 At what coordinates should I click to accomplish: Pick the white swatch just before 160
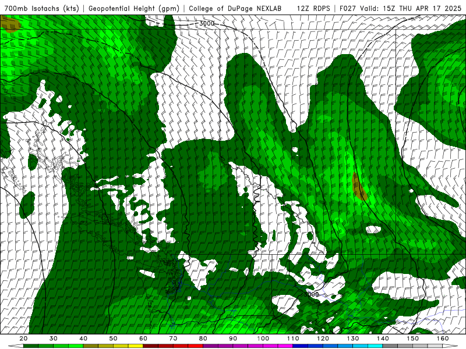click(x=435, y=346)
